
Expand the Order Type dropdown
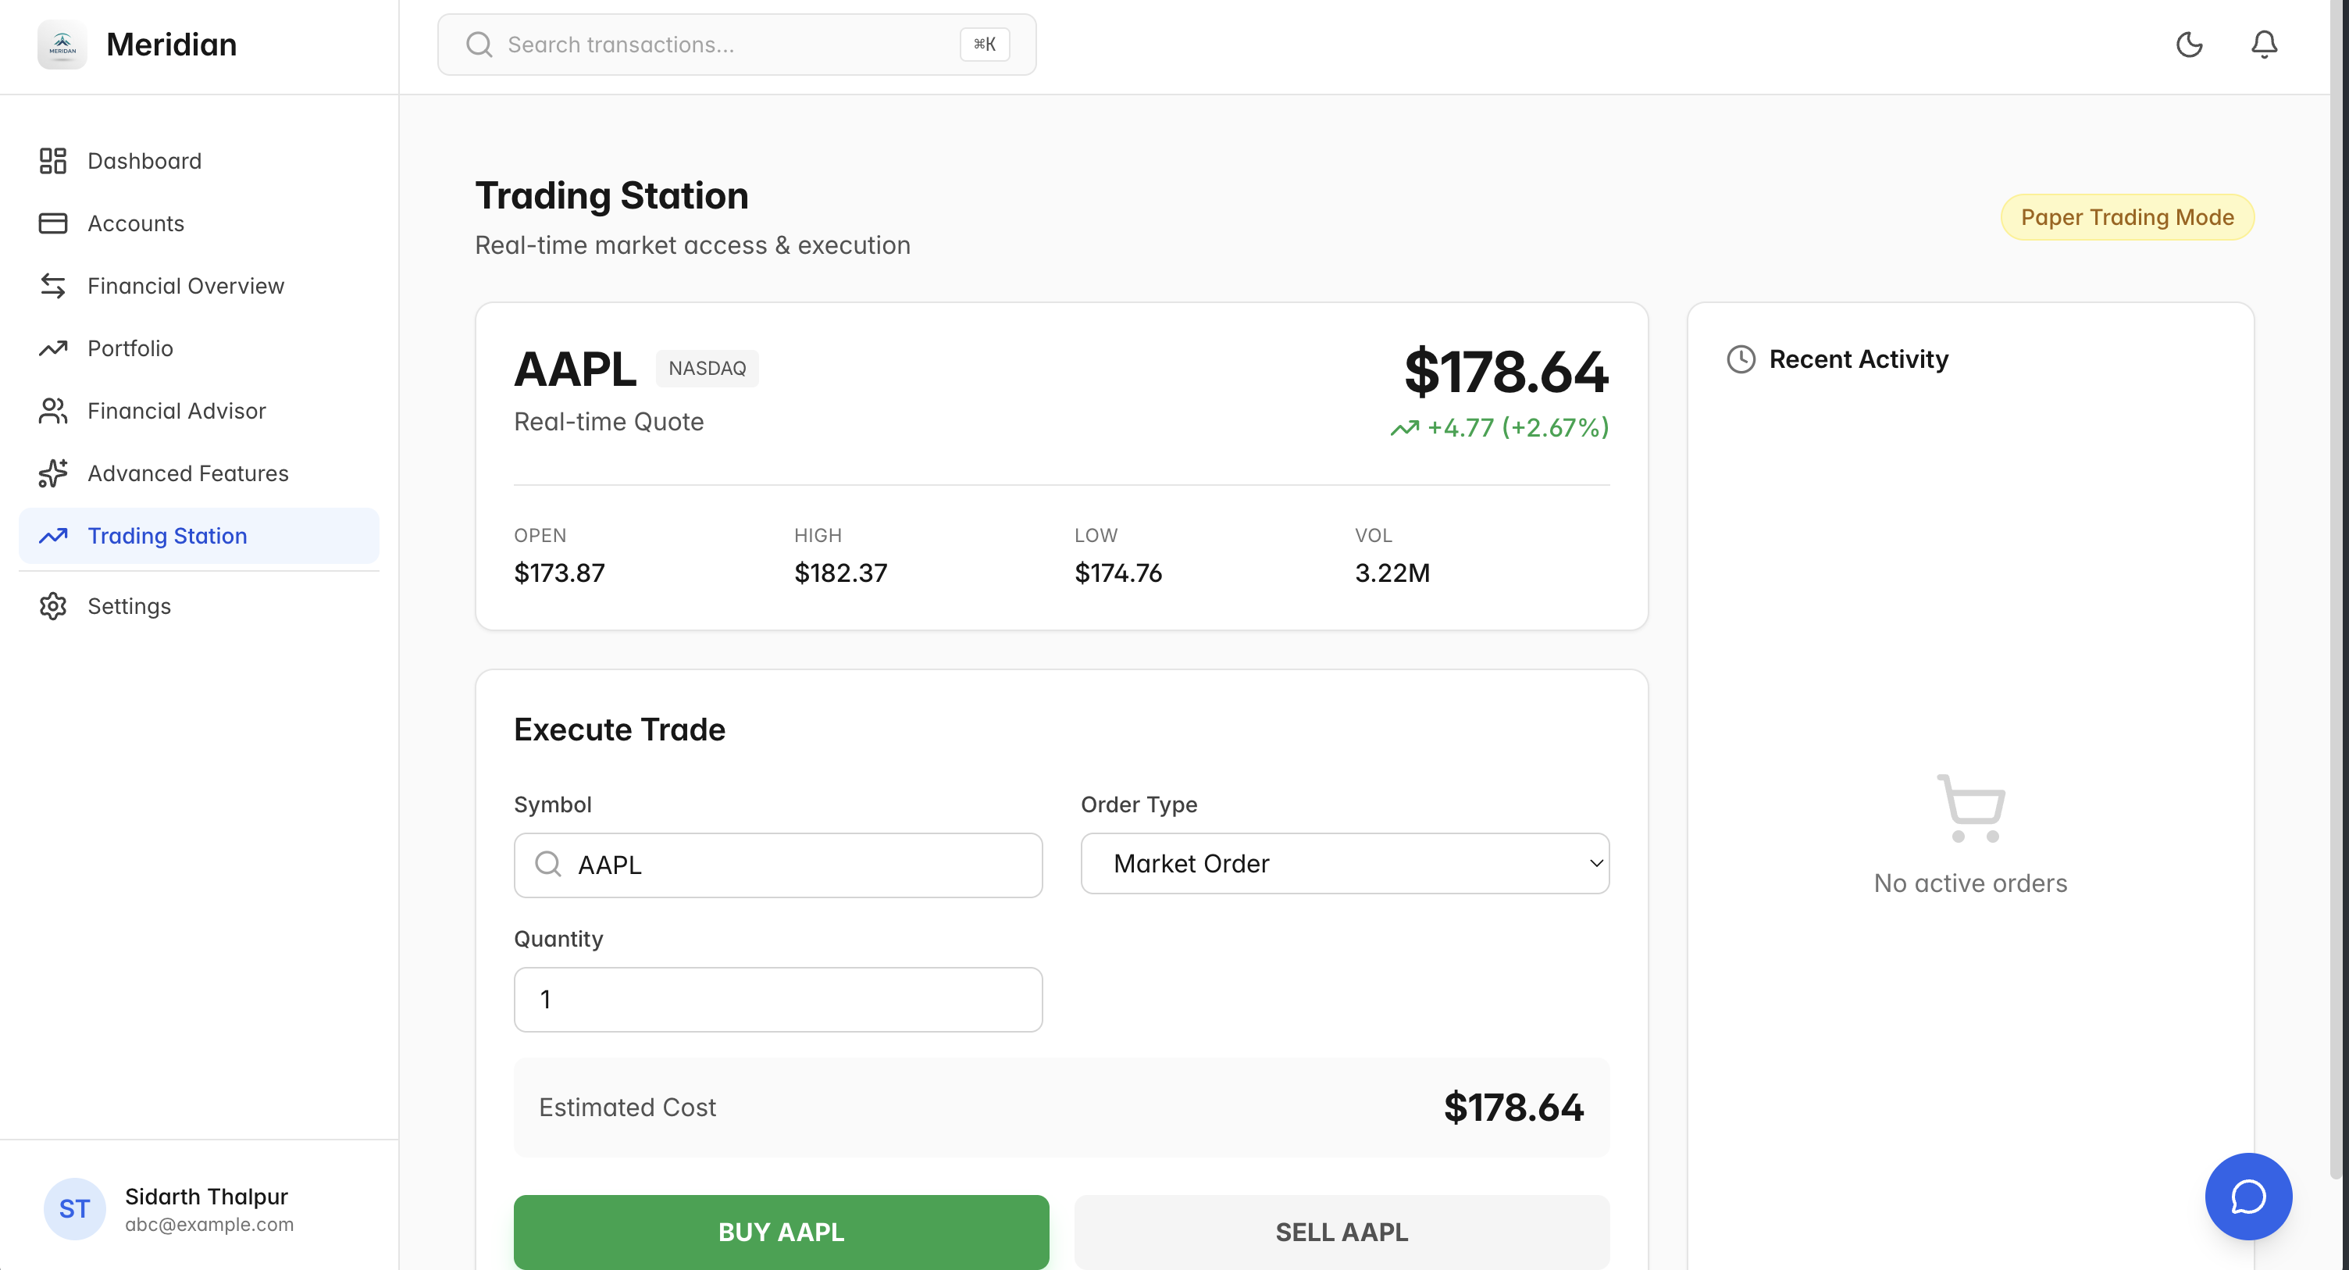(x=1343, y=863)
